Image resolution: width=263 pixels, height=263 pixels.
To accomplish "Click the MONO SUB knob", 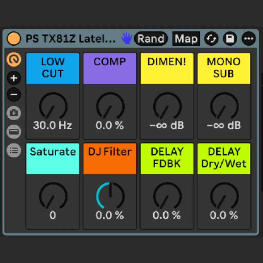I will click(224, 106).
